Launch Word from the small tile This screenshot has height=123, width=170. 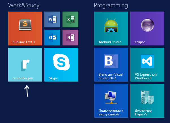tap(52, 19)
